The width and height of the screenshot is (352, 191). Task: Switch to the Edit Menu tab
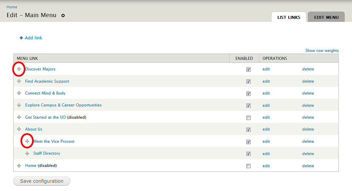pos(326,17)
